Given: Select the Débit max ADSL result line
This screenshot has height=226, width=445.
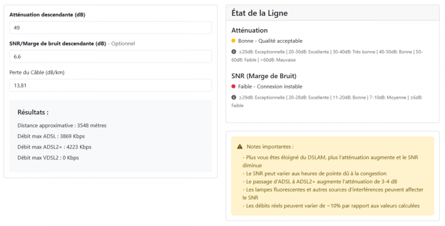Looking at the screenshot, I should (51, 136).
